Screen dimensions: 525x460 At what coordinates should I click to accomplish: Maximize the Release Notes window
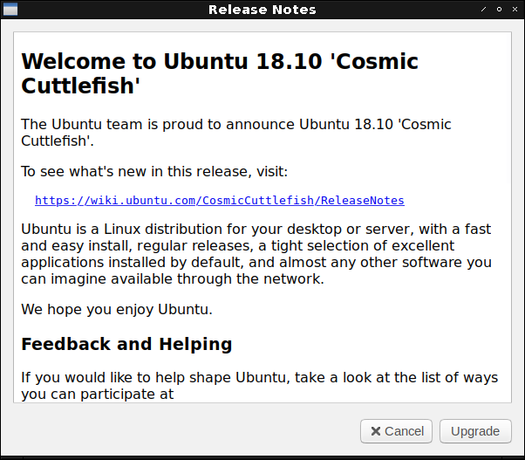tap(499, 10)
